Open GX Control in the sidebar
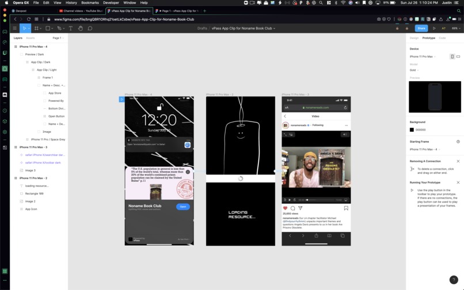This screenshot has width=464, height=290. [x=5, y=43]
